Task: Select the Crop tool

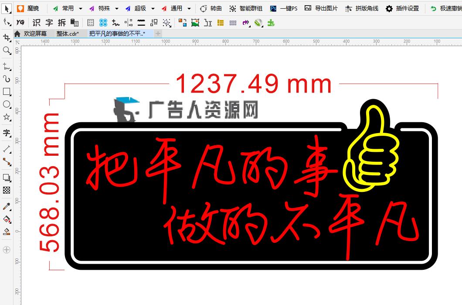Action: (x=7, y=38)
